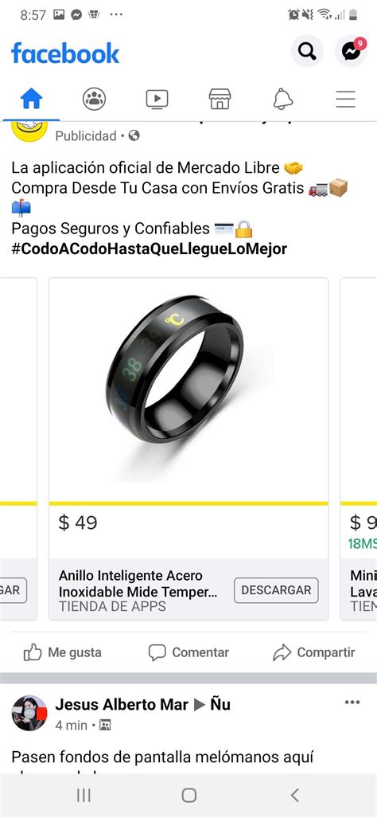377x818 pixels.
Task: Open the Groups tab icon
Action: point(94,99)
